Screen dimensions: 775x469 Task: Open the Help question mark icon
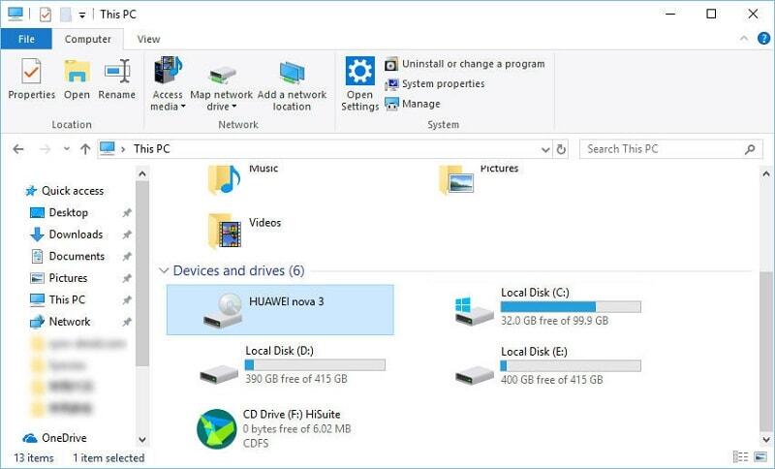[764, 39]
